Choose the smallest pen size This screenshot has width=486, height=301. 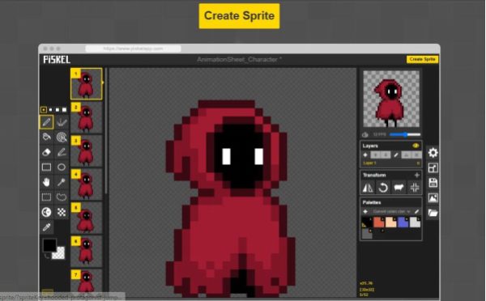pos(44,109)
